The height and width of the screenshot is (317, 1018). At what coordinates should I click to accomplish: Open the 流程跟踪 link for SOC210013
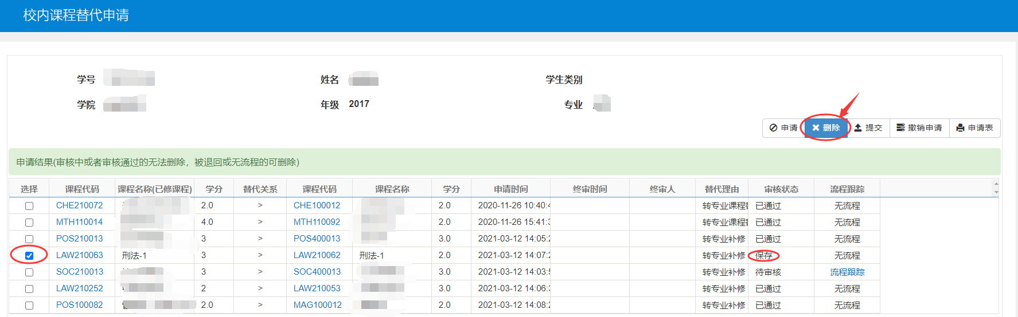[x=847, y=272]
